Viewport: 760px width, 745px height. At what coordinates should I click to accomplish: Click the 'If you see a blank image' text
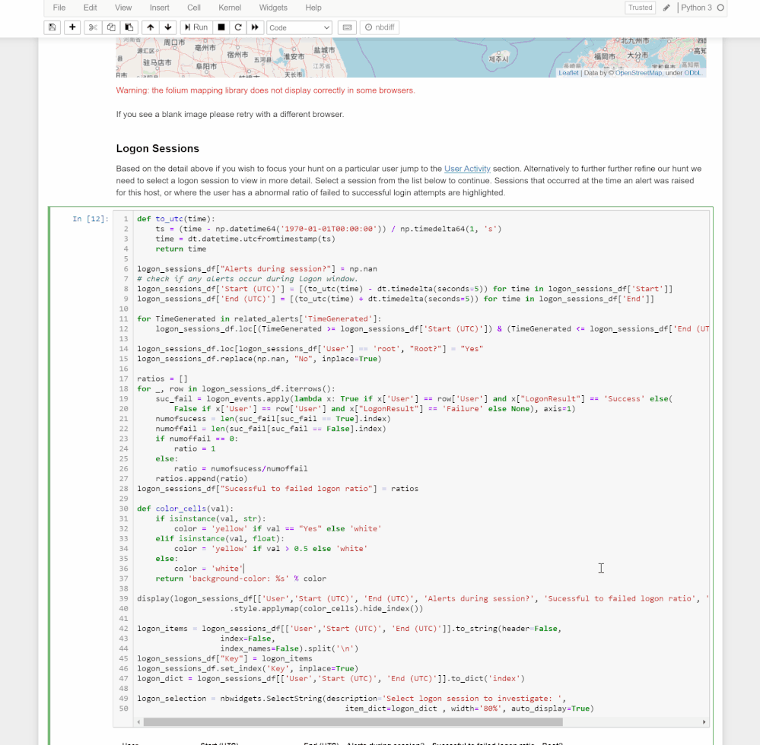coord(230,114)
